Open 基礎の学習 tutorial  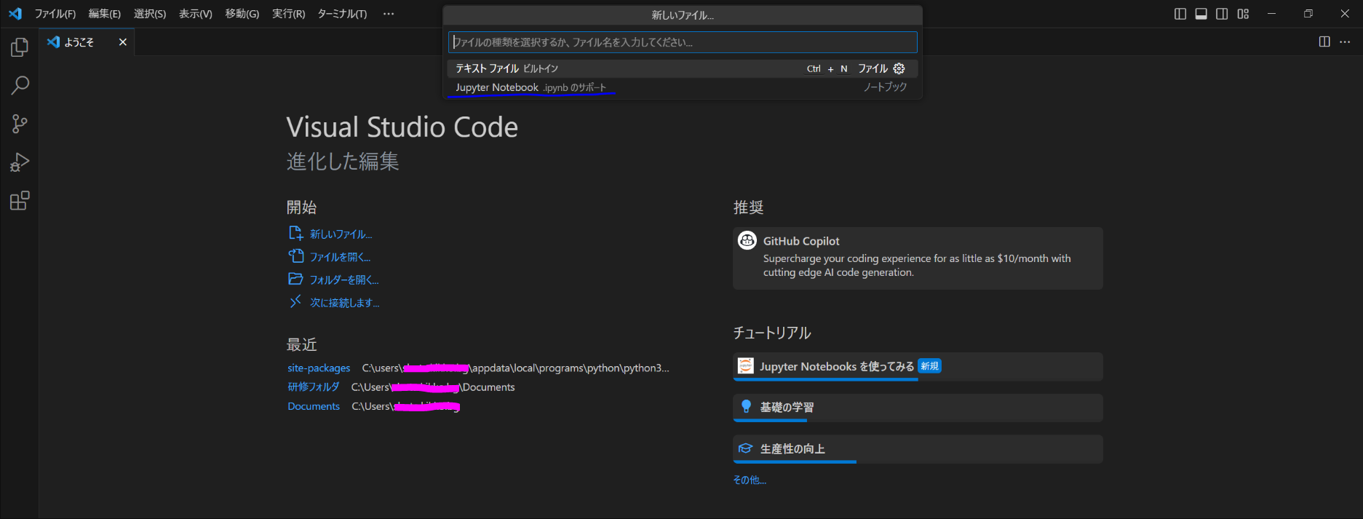tap(918, 408)
